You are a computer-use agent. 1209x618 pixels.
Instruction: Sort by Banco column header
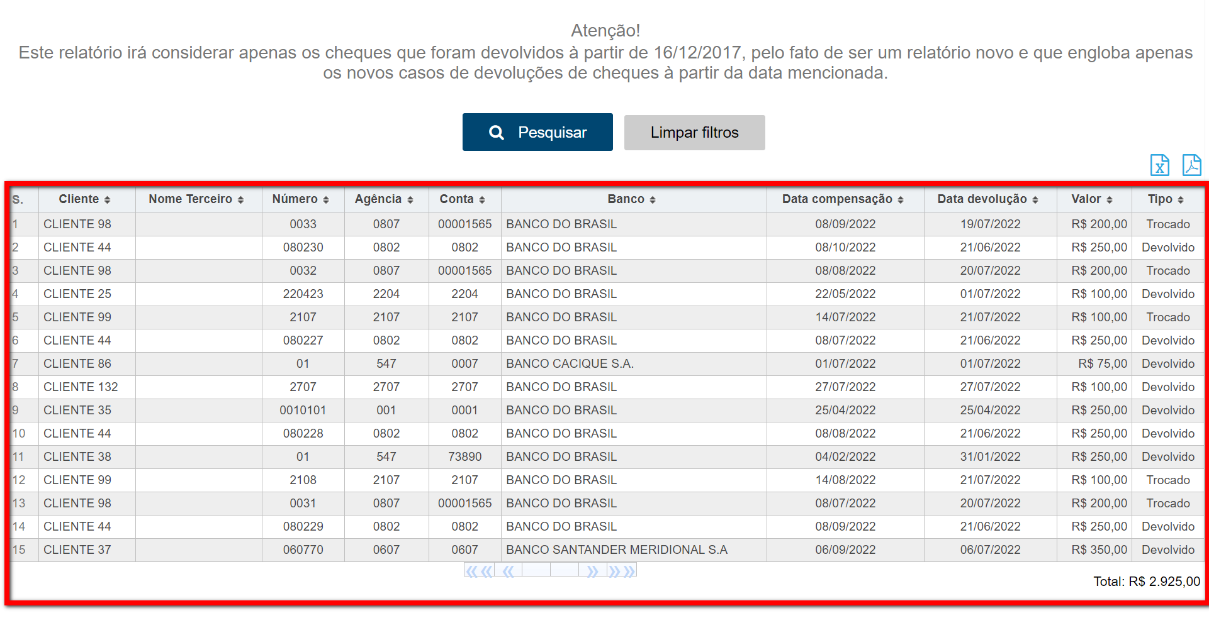[631, 199]
